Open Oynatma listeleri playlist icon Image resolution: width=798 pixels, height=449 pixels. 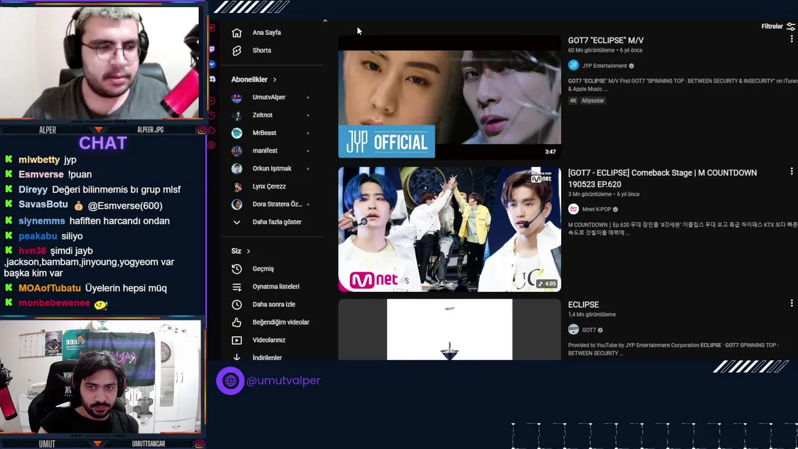tap(236, 287)
